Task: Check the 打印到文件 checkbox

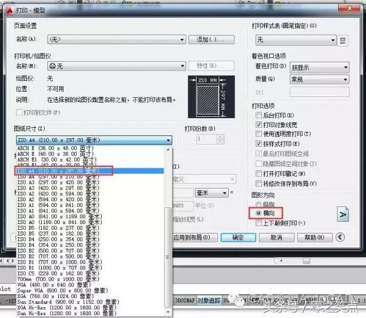Action: click(19, 112)
